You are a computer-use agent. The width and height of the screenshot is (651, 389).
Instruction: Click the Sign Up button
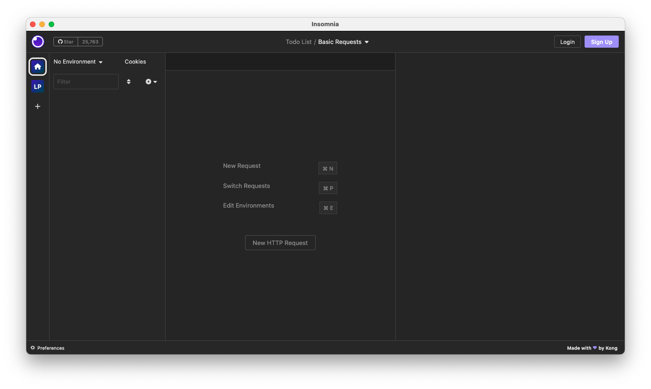pyautogui.click(x=601, y=42)
